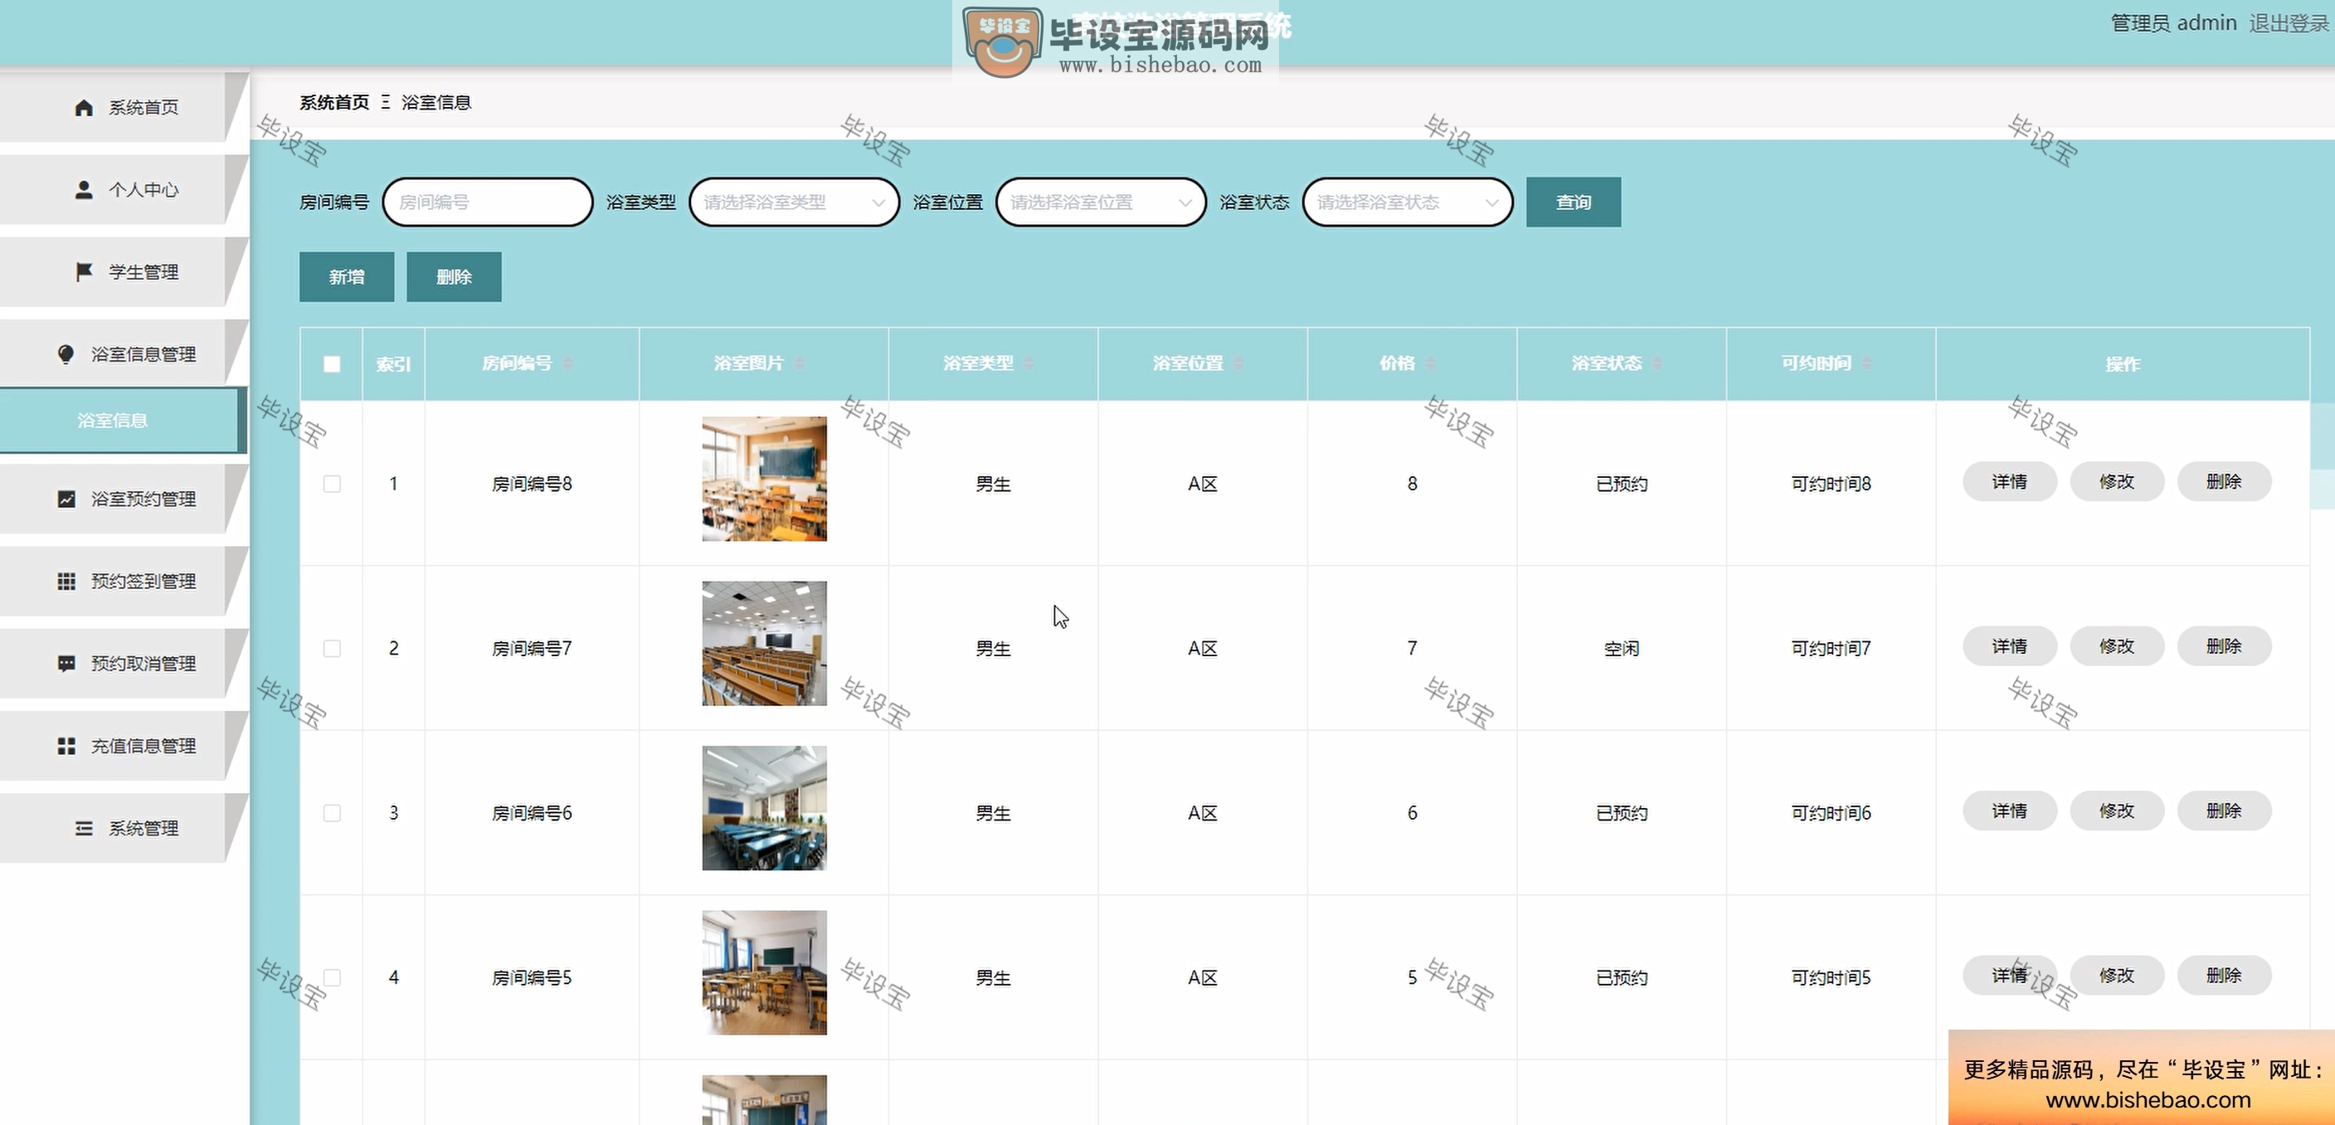Open the thumbnail image for 房间编号7
The height and width of the screenshot is (1125, 2335).
point(764,644)
